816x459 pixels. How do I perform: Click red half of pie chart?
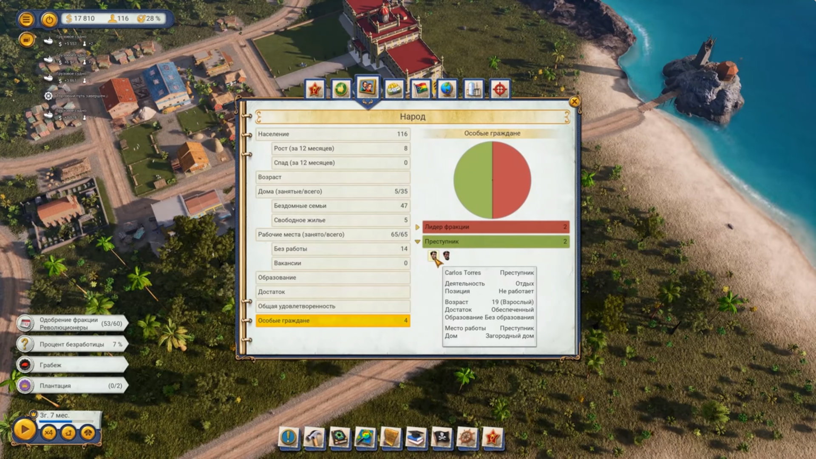512,180
